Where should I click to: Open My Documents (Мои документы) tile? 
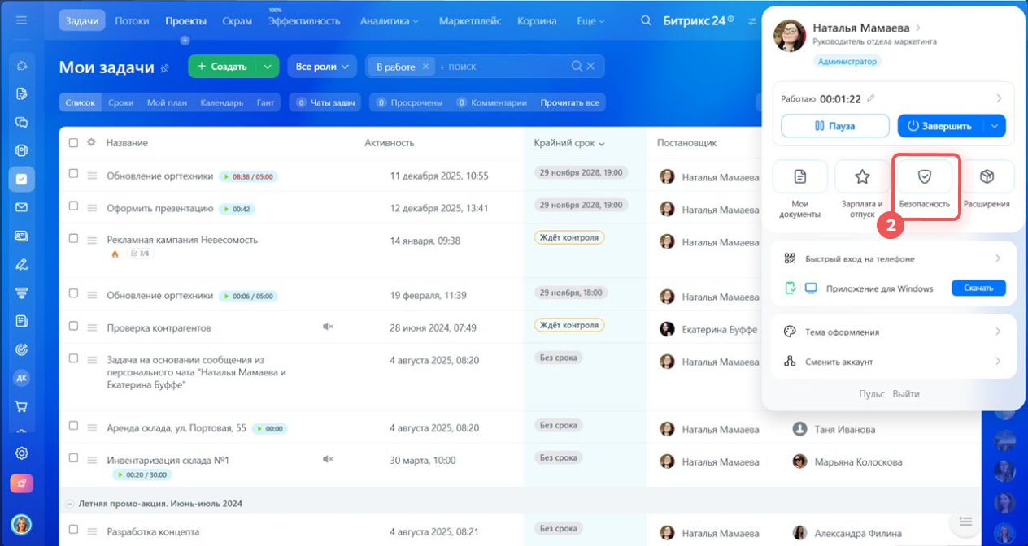[x=799, y=188]
